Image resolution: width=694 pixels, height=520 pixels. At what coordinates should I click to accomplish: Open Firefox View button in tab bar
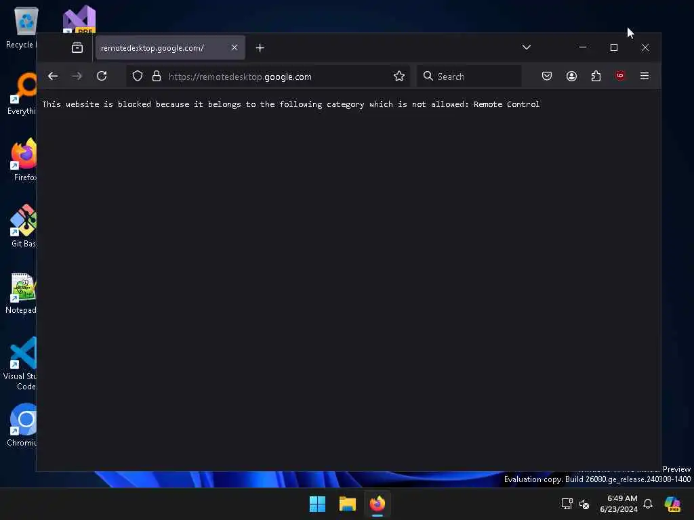coord(77,48)
